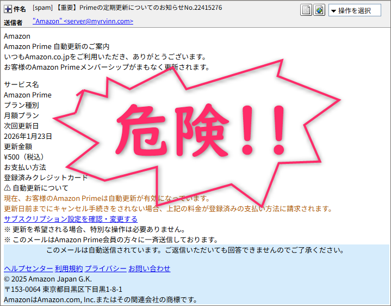Click the ¥500（税込） amount text

(x=26, y=157)
